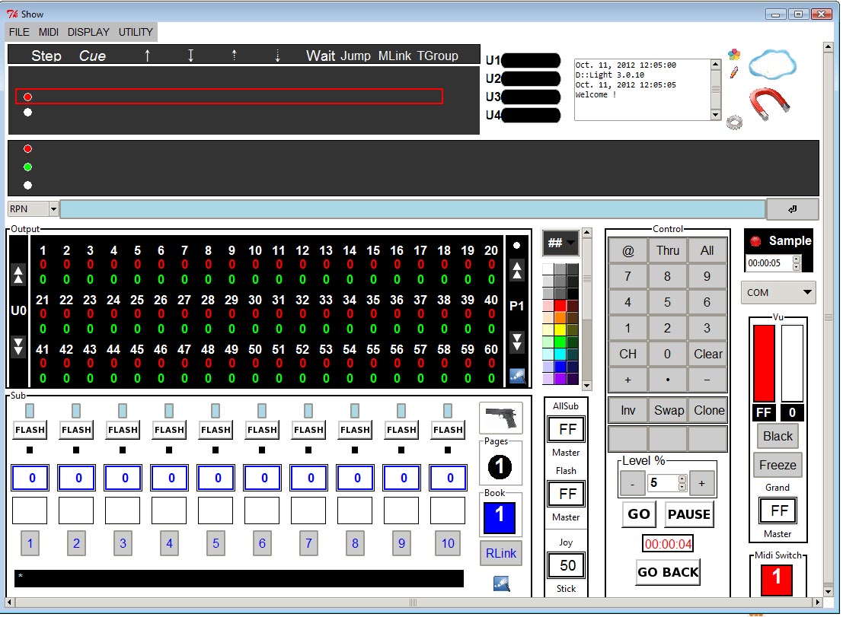This screenshot has width=843, height=617.
Task: Open the ## color palette dropdown
Action: coord(561,243)
